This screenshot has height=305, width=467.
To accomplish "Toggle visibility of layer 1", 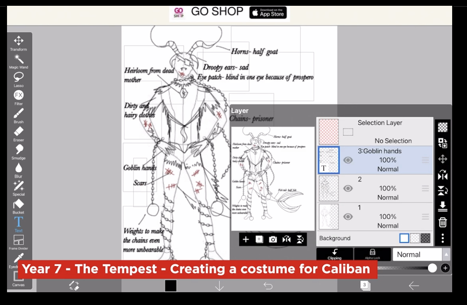I will click(x=348, y=216).
